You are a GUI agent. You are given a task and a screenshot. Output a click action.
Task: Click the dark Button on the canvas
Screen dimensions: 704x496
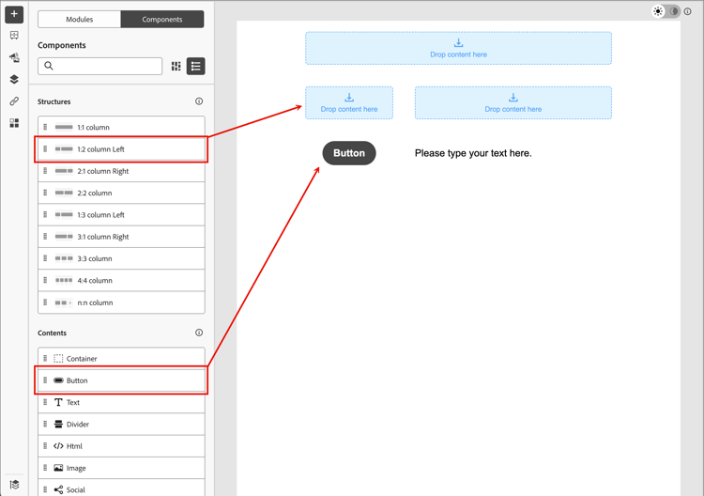pos(349,153)
